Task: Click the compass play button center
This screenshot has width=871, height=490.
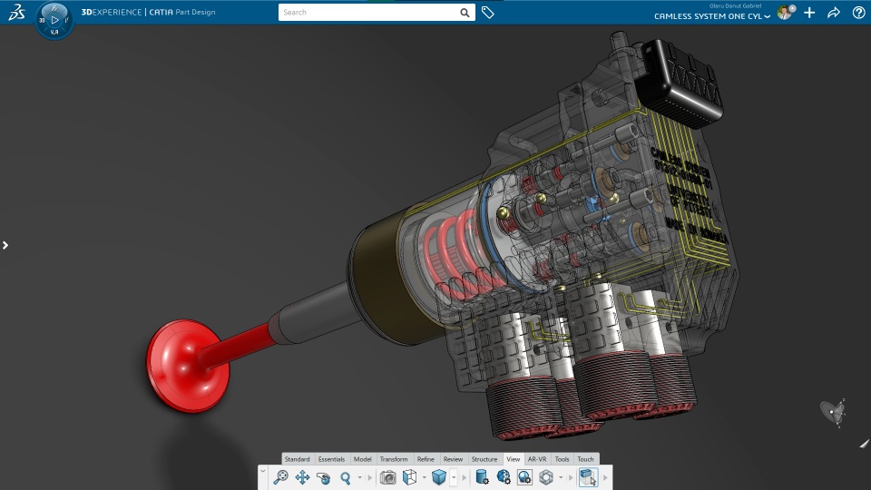Action: (54, 20)
